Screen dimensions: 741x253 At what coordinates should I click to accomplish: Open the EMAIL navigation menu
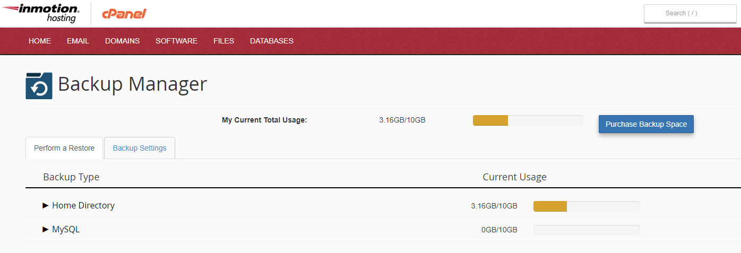pyautogui.click(x=78, y=41)
